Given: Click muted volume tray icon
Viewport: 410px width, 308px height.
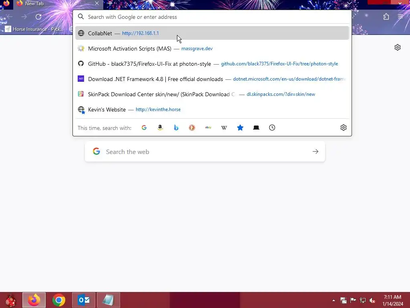Looking at the screenshot, I should [372, 300].
